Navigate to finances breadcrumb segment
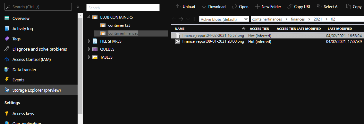Screen dimensions: 364x124 pos(298,19)
